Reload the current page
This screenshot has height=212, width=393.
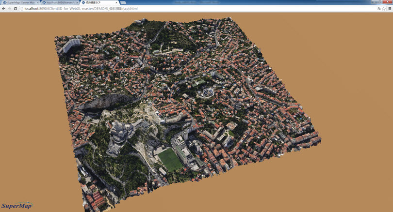pos(16,9)
